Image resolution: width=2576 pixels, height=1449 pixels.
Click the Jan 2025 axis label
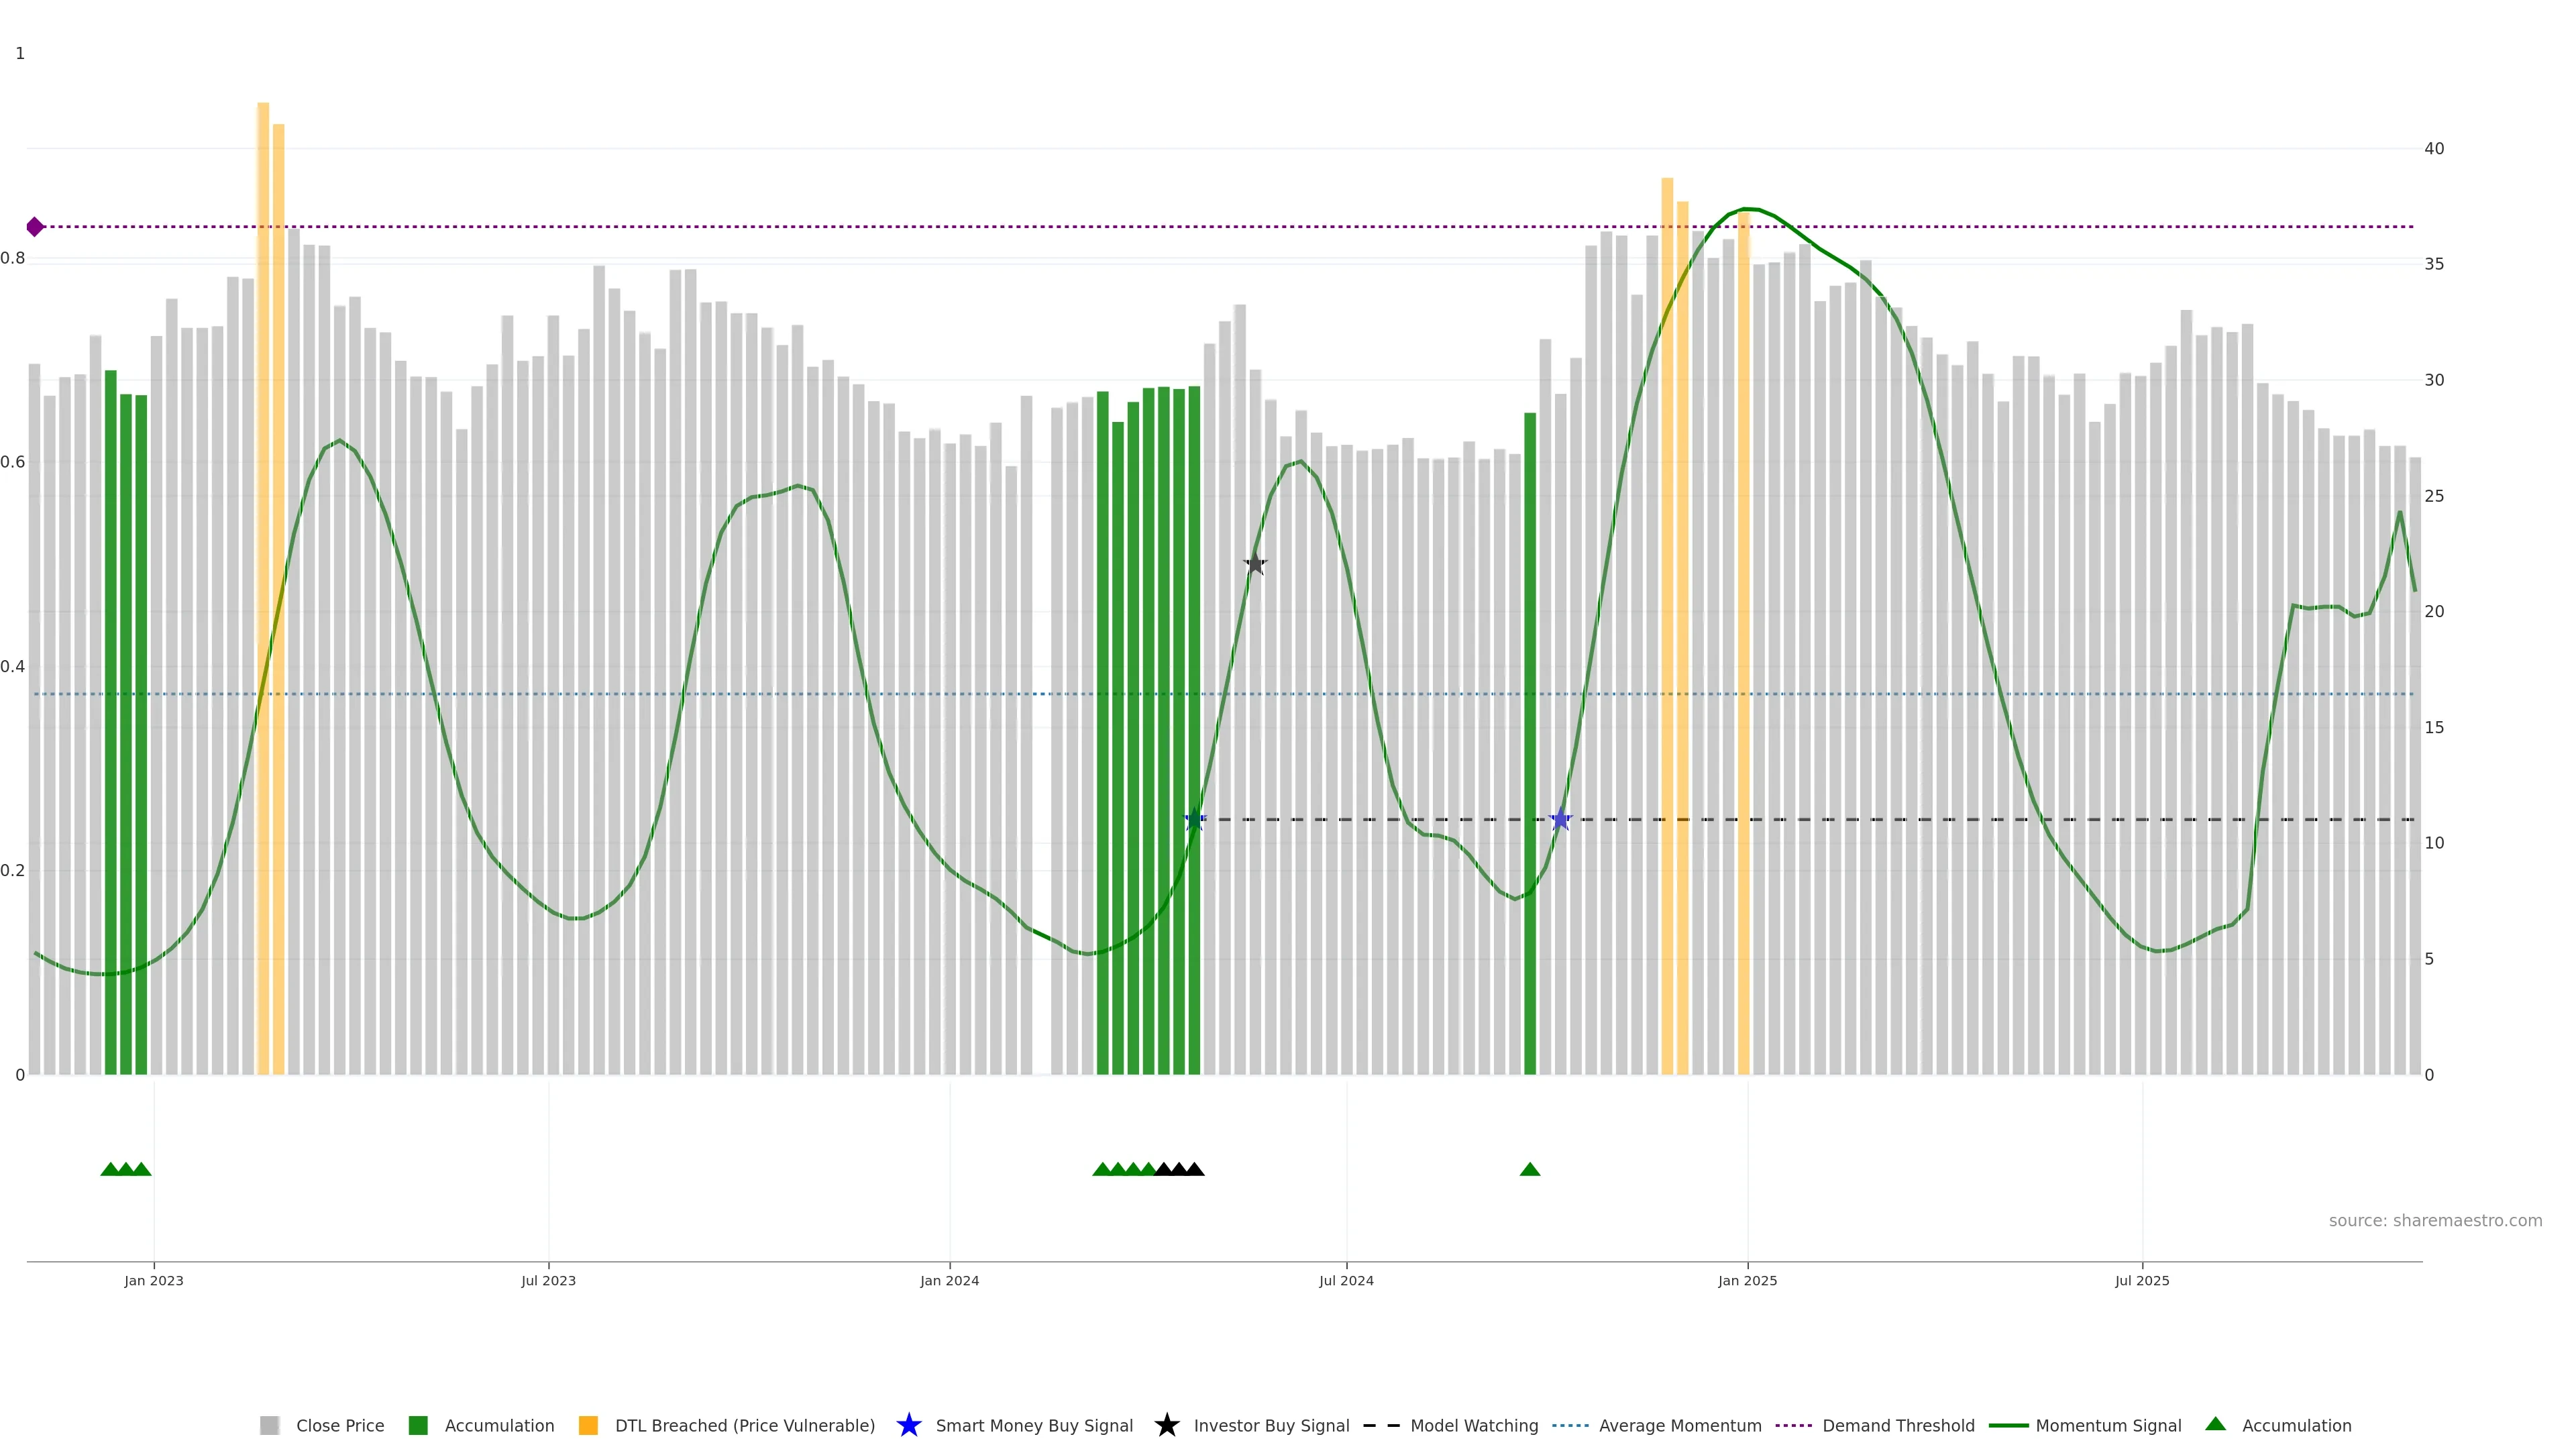(1747, 1281)
